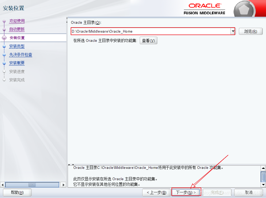Click the message pane vertical scrollbar thumb

(x=263, y=177)
